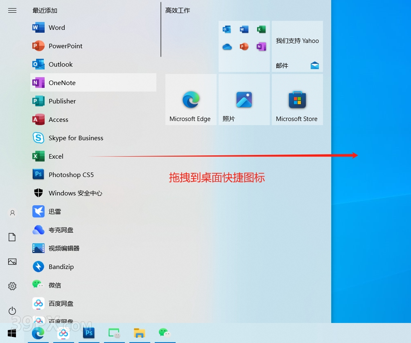Click the 最近添加 section heading
411x343 pixels.
45,11
